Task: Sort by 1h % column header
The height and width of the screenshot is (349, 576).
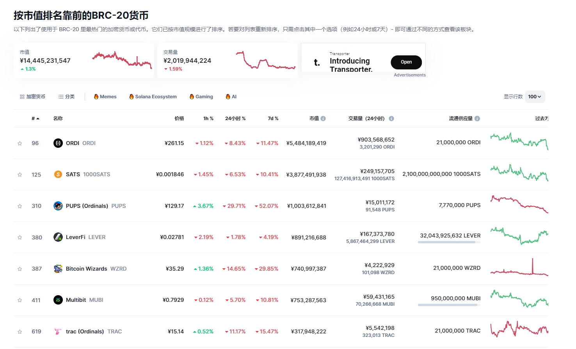Action: pyautogui.click(x=208, y=119)
